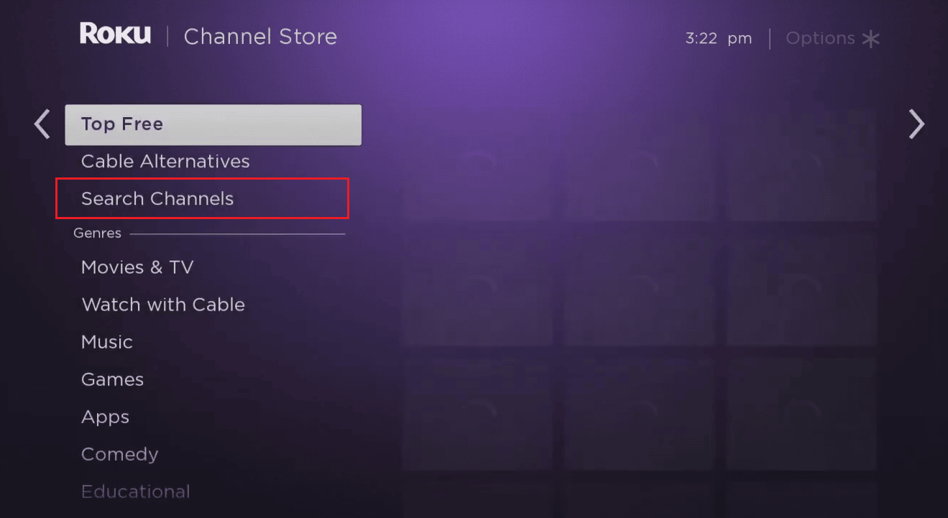Select Watch with Cable
Screen dimensions: 948x518
[163, 304]
